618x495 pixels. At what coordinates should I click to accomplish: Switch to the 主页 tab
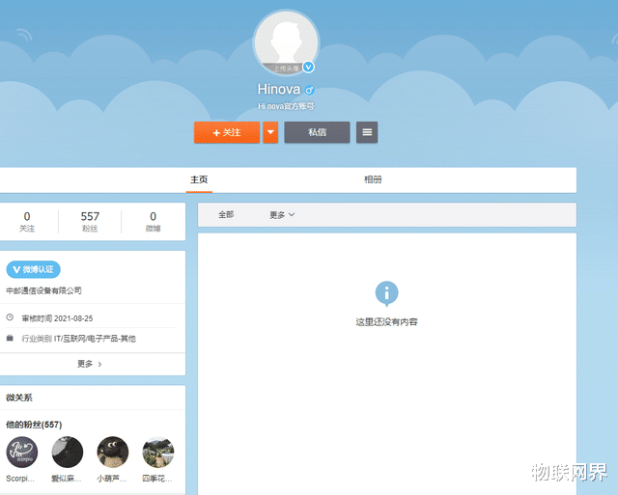tap(199, 179)
